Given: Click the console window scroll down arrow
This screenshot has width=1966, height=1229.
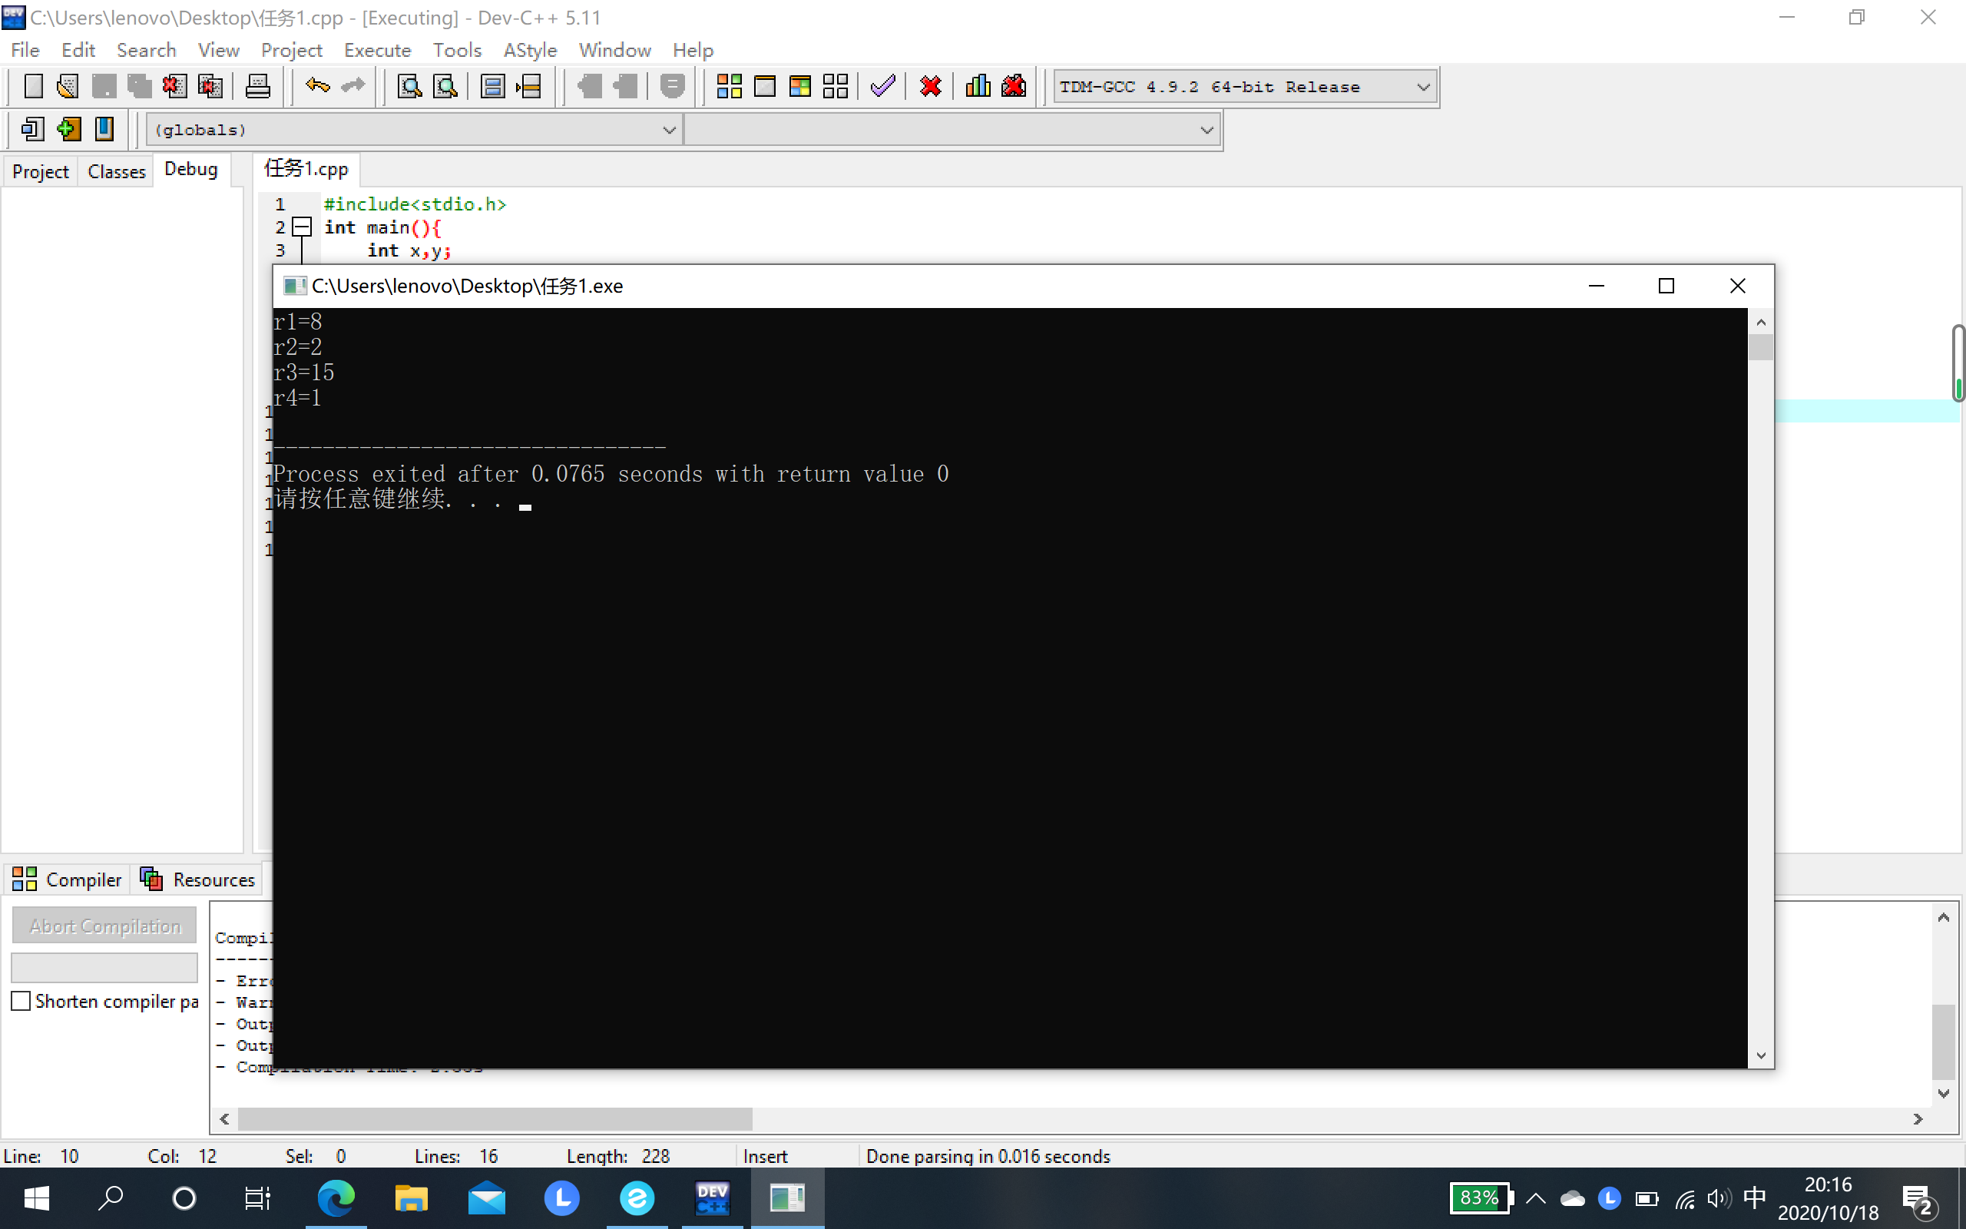Looking at the screenshot, I should coord(1760,1055).
